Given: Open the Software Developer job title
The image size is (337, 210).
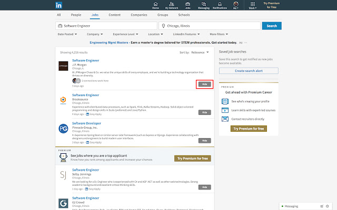Looking at the screenshot, I should pyautogui.click(x=86, y=123).
